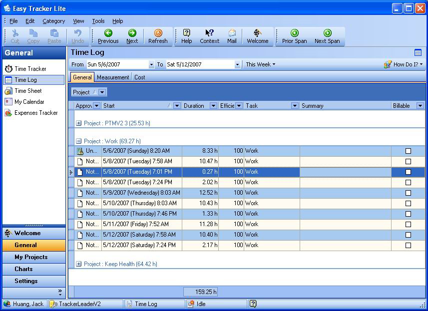Sort by the Summary column header
The image size is (428, 311).
point(346,106)
